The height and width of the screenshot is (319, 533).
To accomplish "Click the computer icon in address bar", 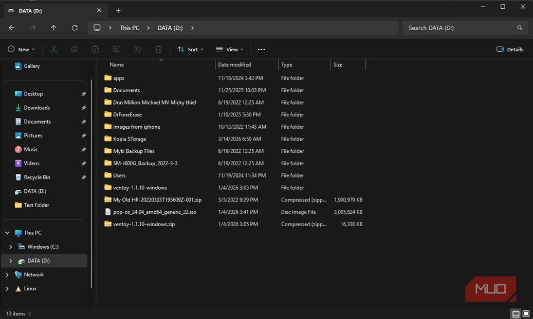I will (97, 28).
